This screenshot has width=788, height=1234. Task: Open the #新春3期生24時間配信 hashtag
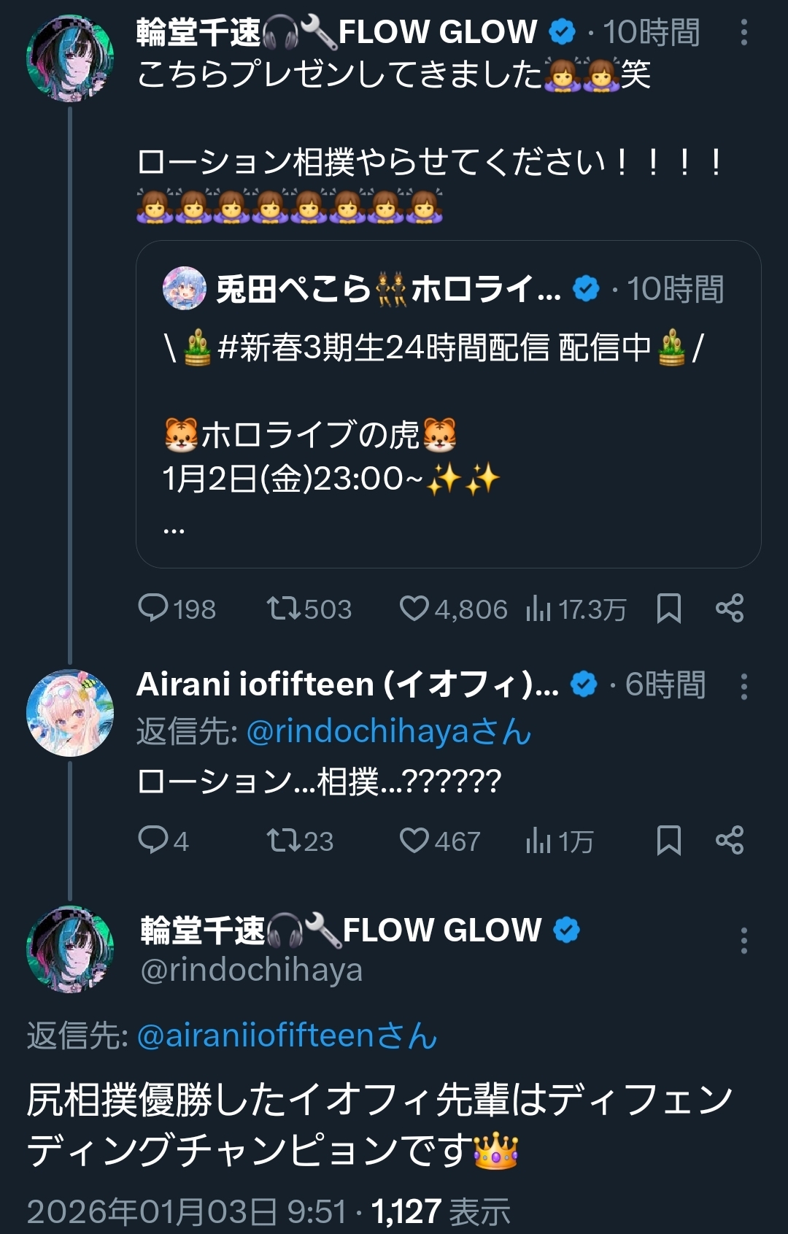383,347
